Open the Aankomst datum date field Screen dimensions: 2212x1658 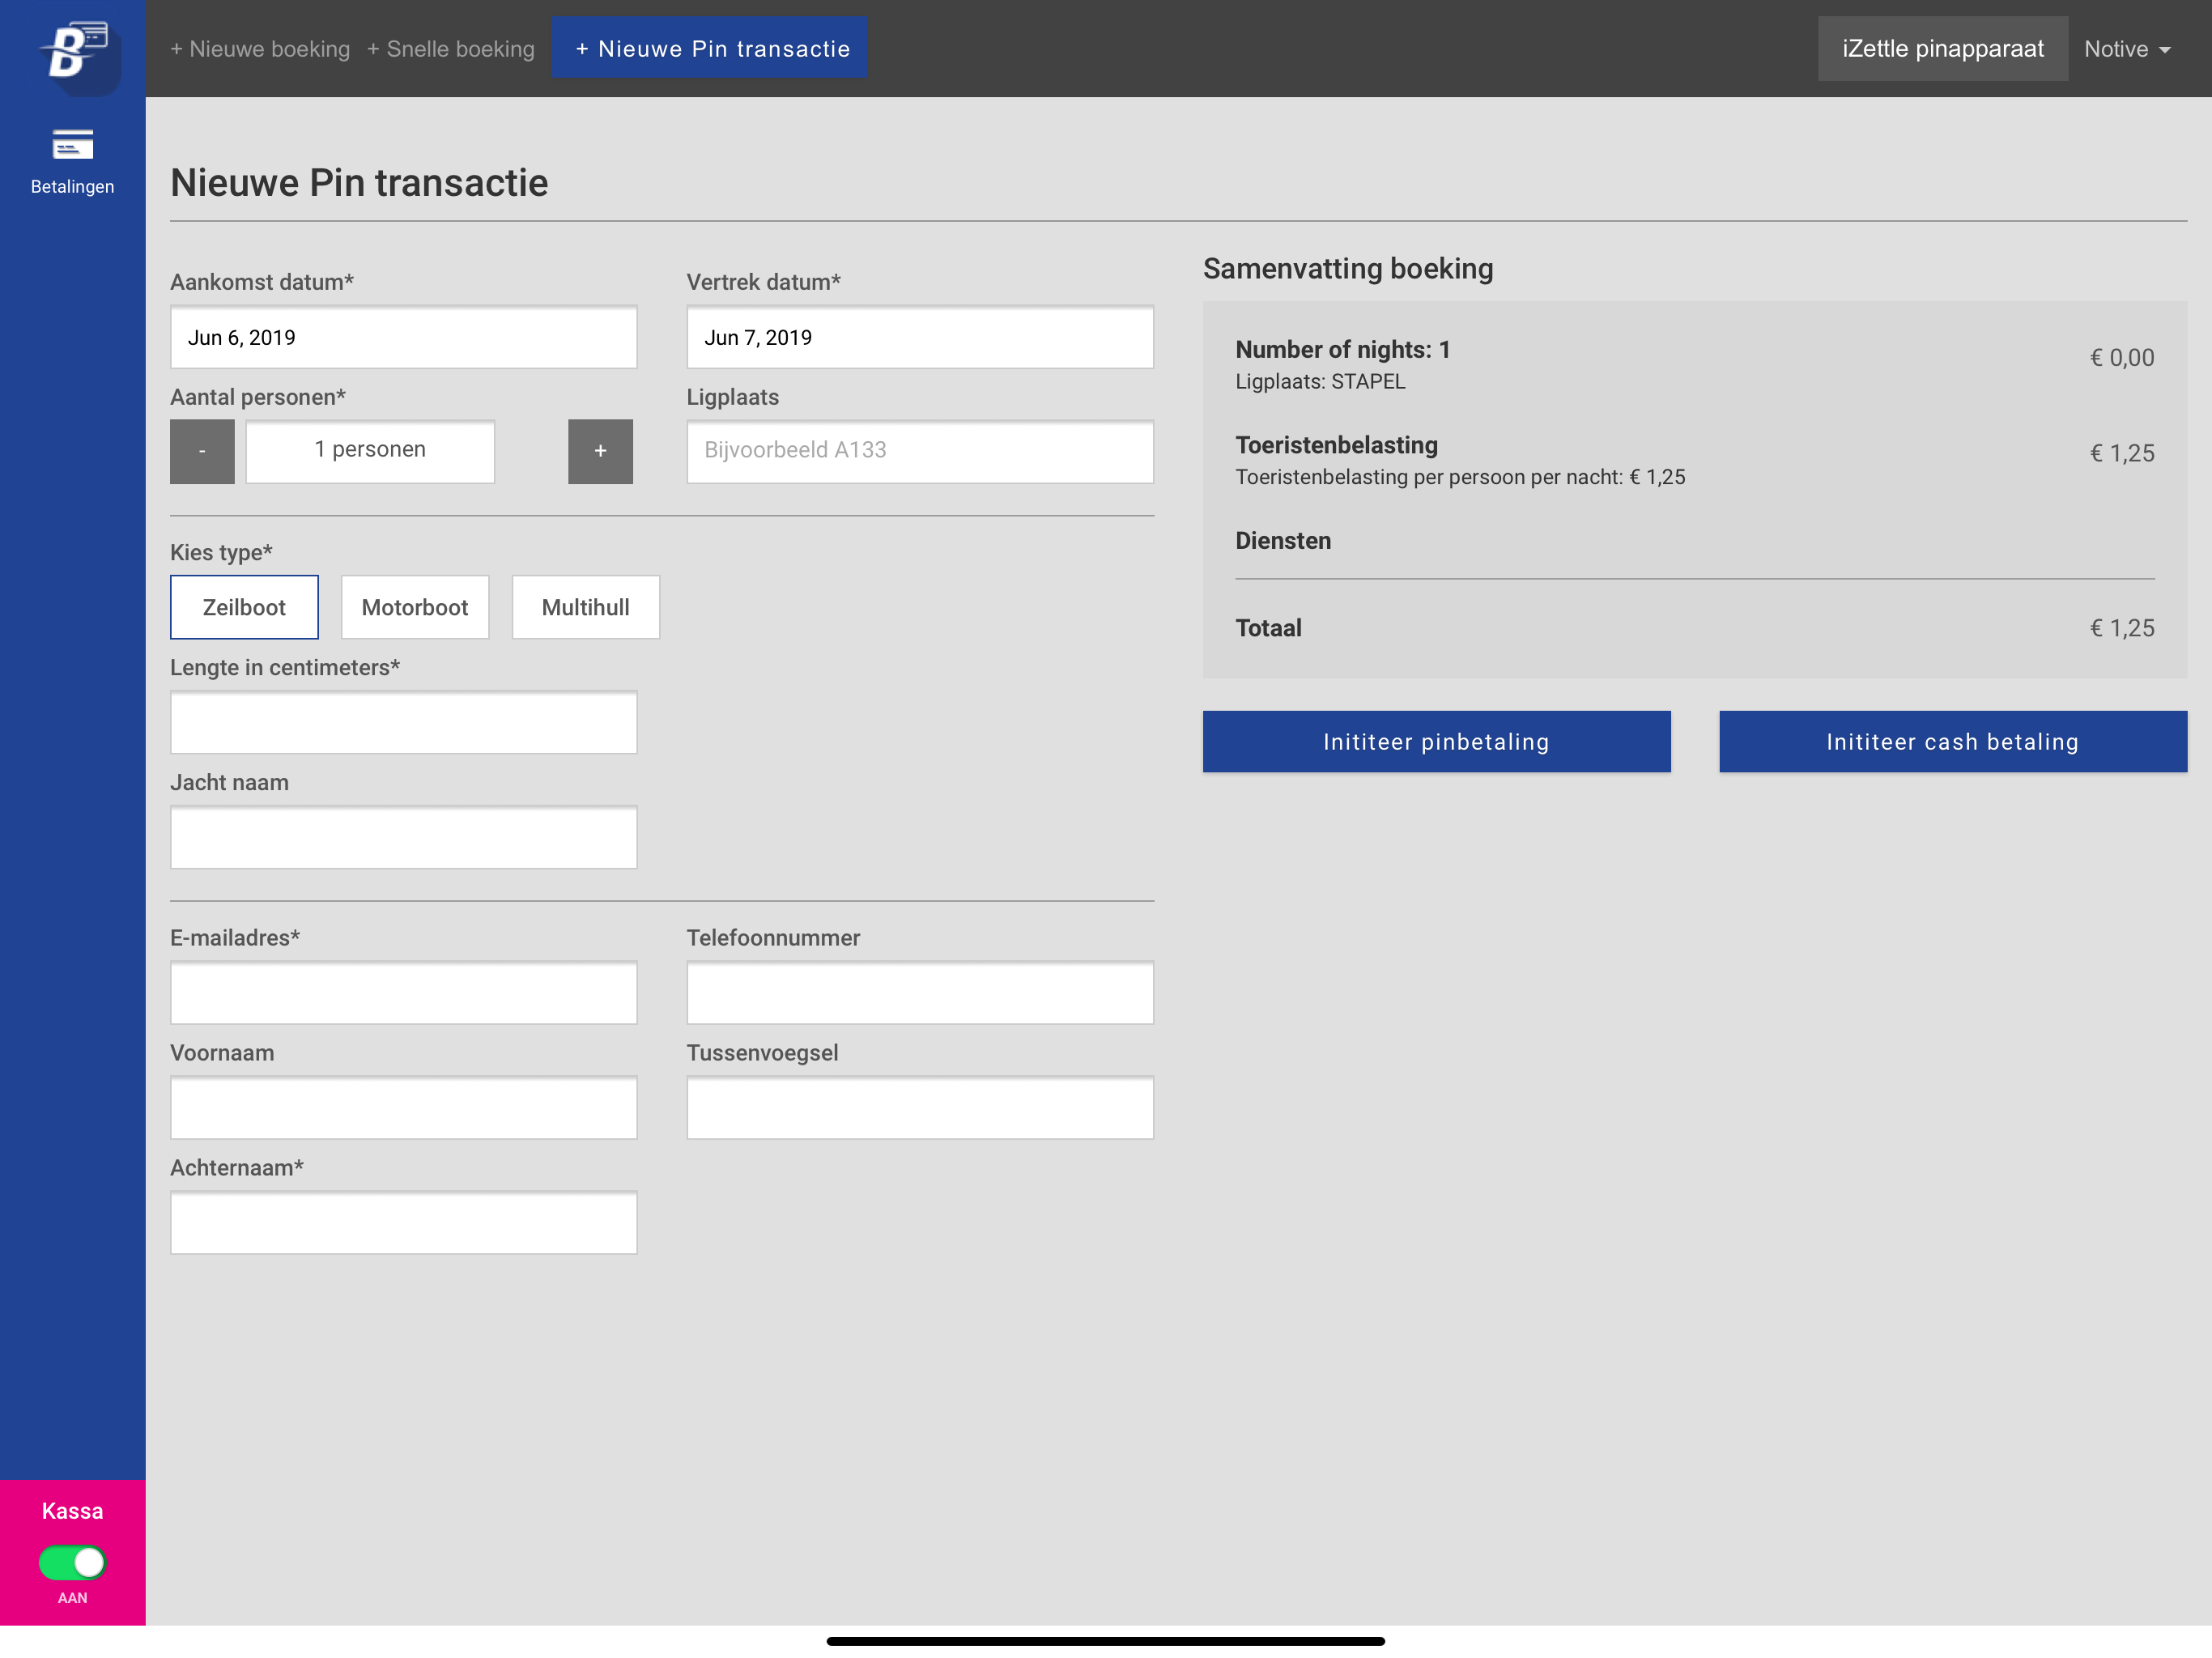click(x=404, y=337)
